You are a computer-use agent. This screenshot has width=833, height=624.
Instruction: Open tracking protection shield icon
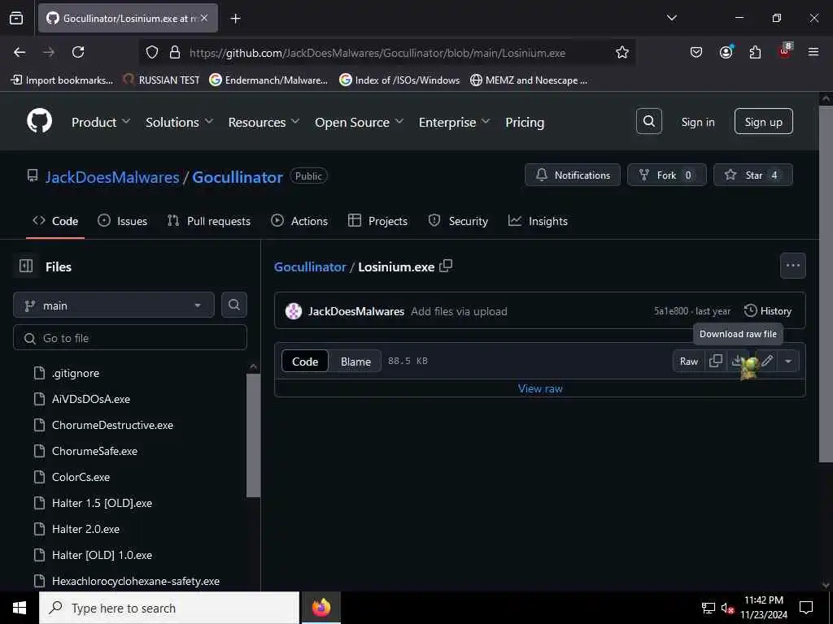tap(152, 52)
